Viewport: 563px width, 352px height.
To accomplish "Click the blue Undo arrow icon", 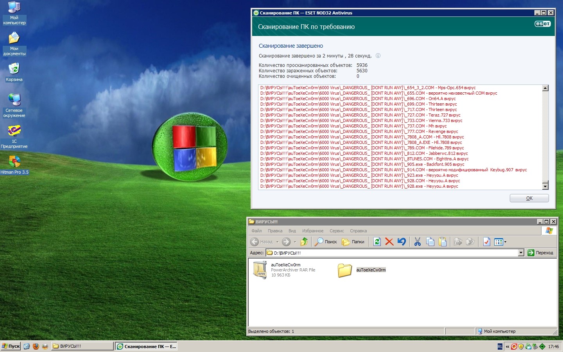I will pyautogui.click(x=402, y=242).
